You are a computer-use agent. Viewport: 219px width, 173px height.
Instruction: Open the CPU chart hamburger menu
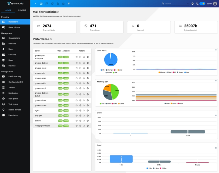coord(216,50)
